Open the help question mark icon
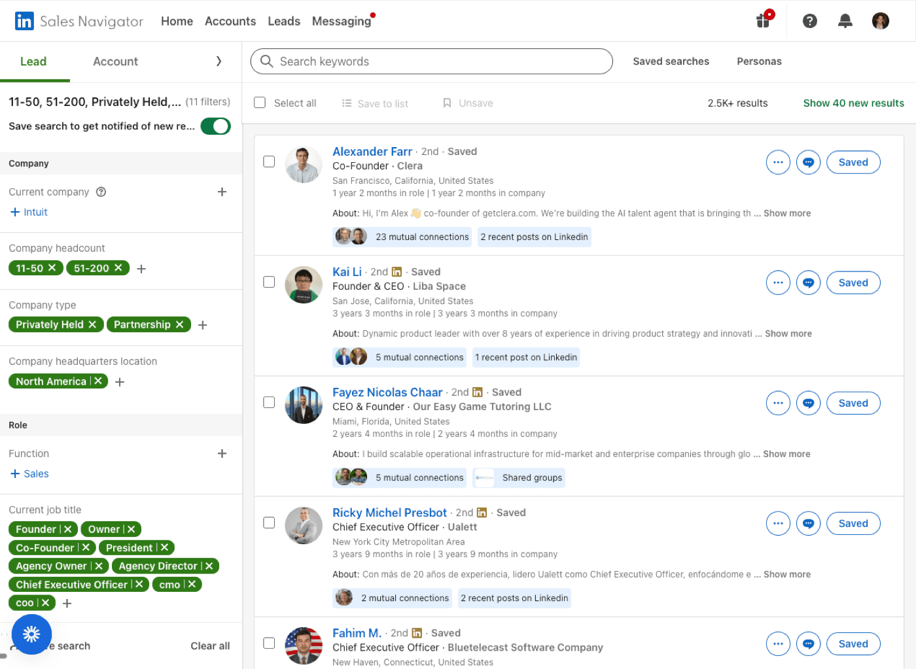916x669 pixels. tap(810, 21)
